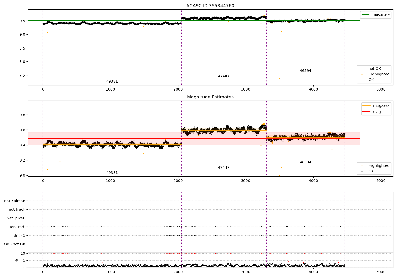Screen dimensions: 397x278
Task: Click the 'Ion. rad.' row label
Action: [18, 227]
